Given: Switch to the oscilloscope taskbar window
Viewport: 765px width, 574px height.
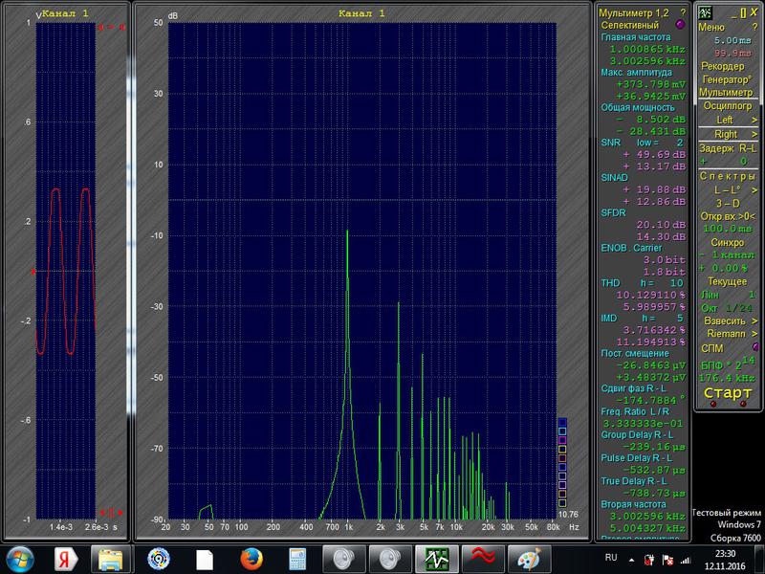Looking at the screenshot, I should click(x=436, y=559).
